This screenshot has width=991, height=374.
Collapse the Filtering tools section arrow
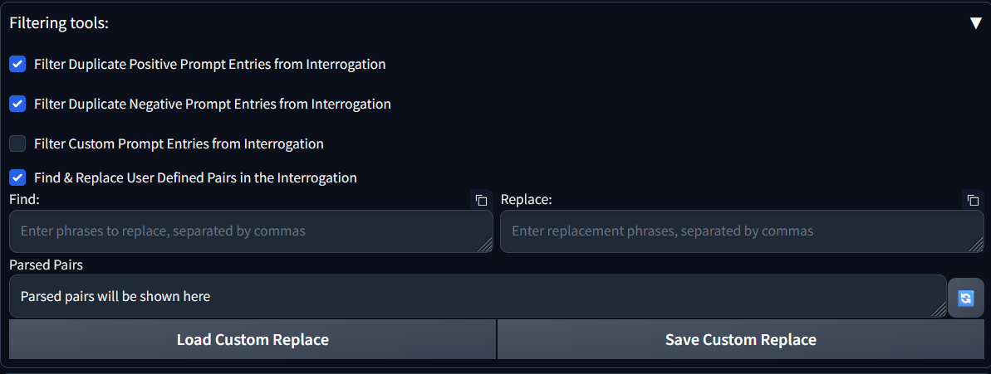[975, 23]
